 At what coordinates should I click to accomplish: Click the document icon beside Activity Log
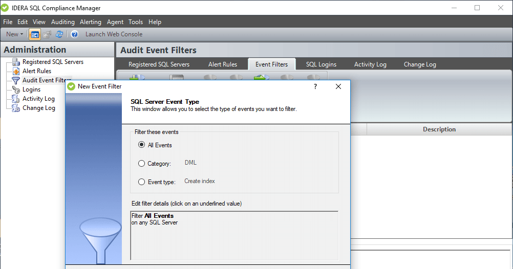point(16,99)
